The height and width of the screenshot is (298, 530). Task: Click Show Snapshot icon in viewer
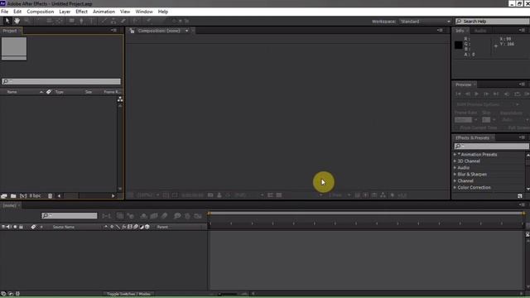click(x=219, y=195)
